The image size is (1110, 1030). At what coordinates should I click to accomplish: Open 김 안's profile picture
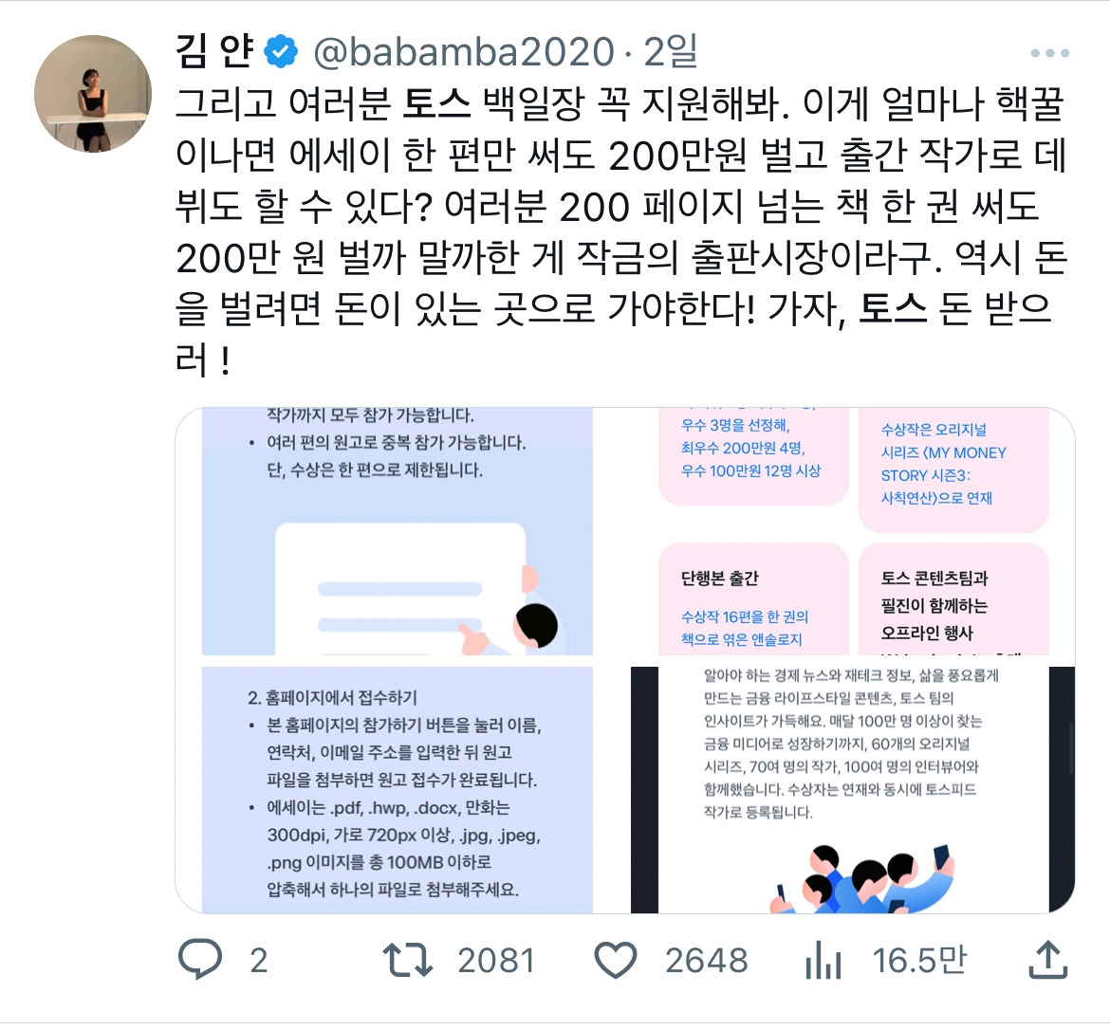tap(93, 94)
